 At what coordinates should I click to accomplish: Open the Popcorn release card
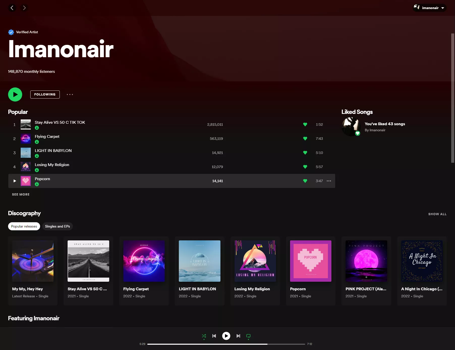click(x=311, y=271)
